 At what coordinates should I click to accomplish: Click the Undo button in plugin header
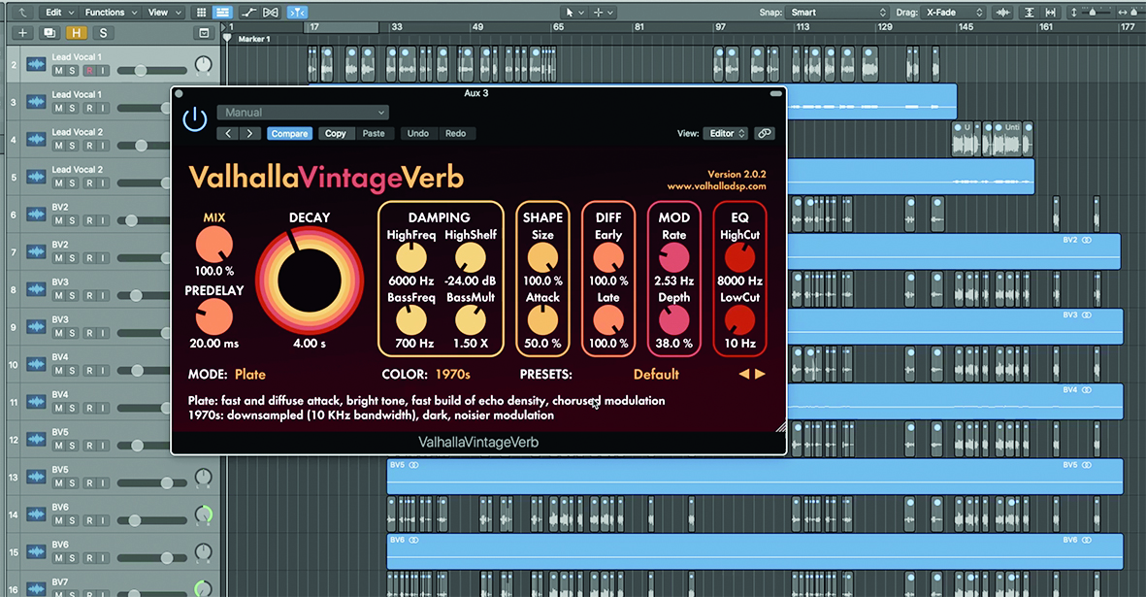pyautogui.click(x=418, y=134)
